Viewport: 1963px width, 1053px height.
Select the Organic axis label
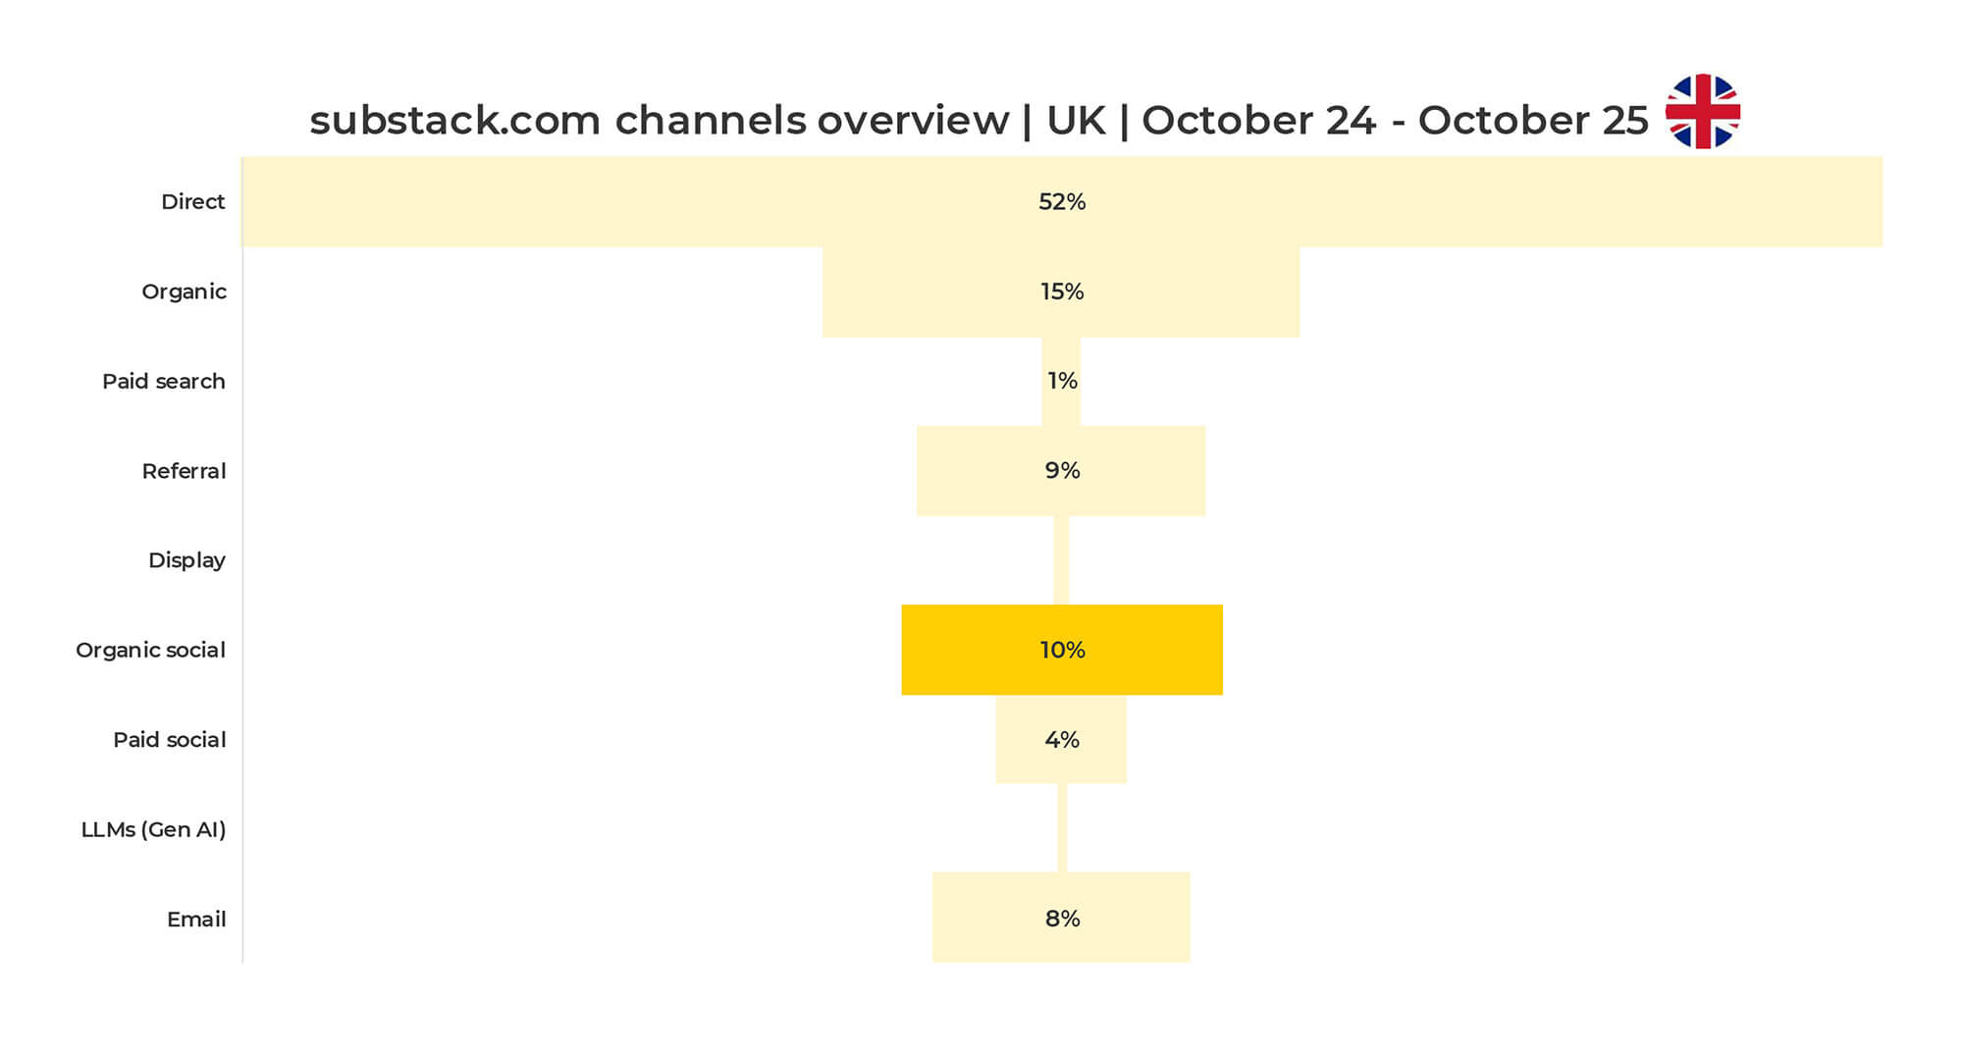(184, 291)
